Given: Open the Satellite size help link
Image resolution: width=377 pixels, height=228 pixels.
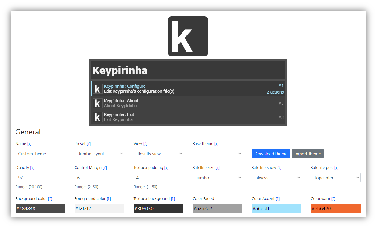Looking at the screenshot, I should [x=218, y=168].
